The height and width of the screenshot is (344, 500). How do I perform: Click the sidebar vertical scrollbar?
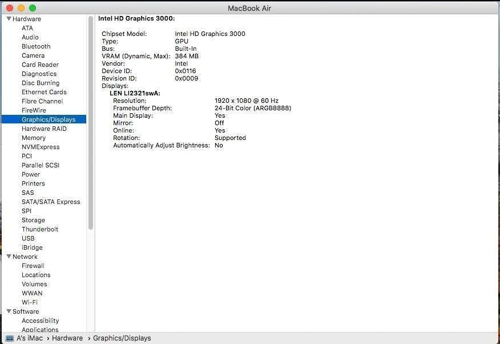click(x=91, y=123)
